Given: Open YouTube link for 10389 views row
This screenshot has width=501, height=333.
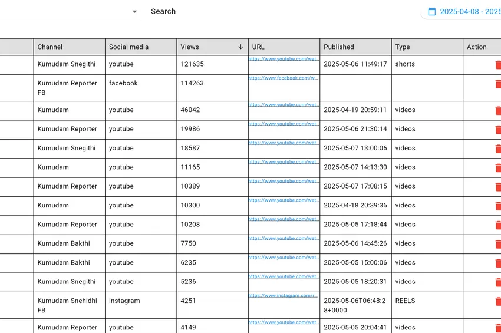Looking at the screenshot, I should coord(284,181).
